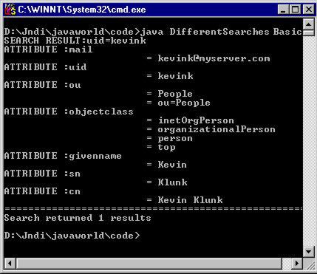Click the '= People' value line
The width and height of the screenshot is (317, 274).
click(x=169, y=94)
